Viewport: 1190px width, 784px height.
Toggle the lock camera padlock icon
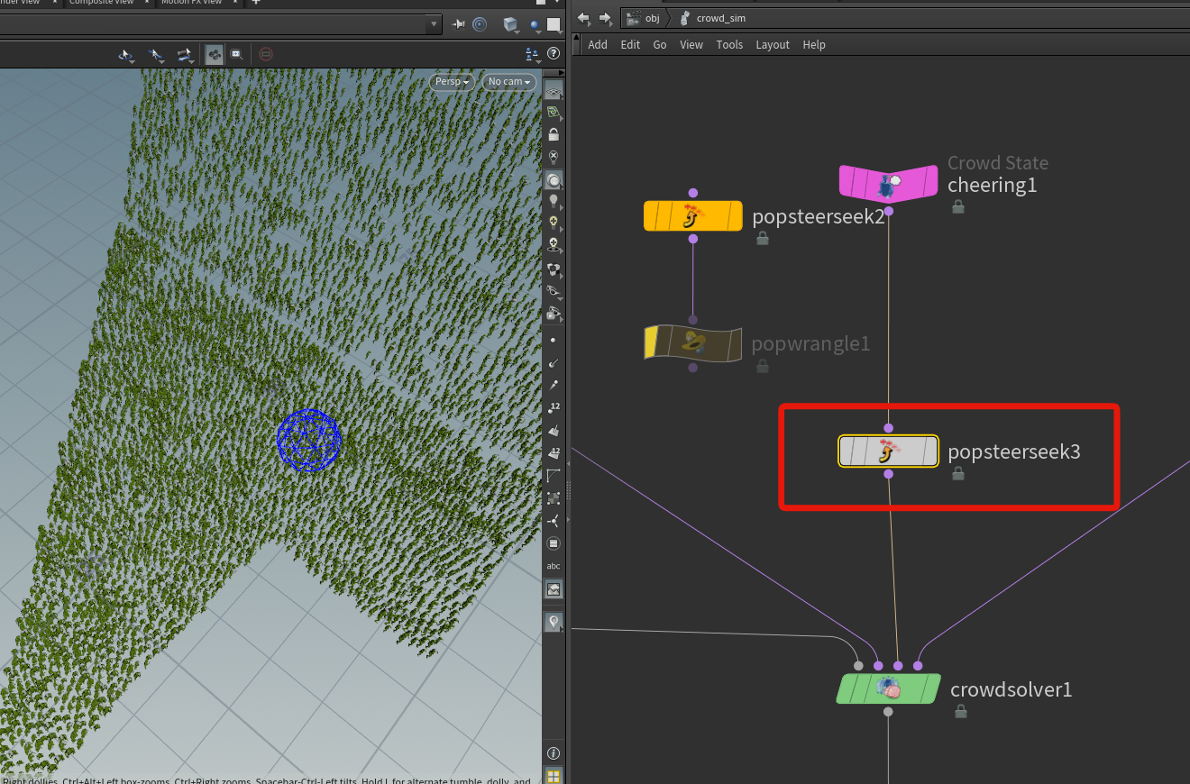coord(554,134)
